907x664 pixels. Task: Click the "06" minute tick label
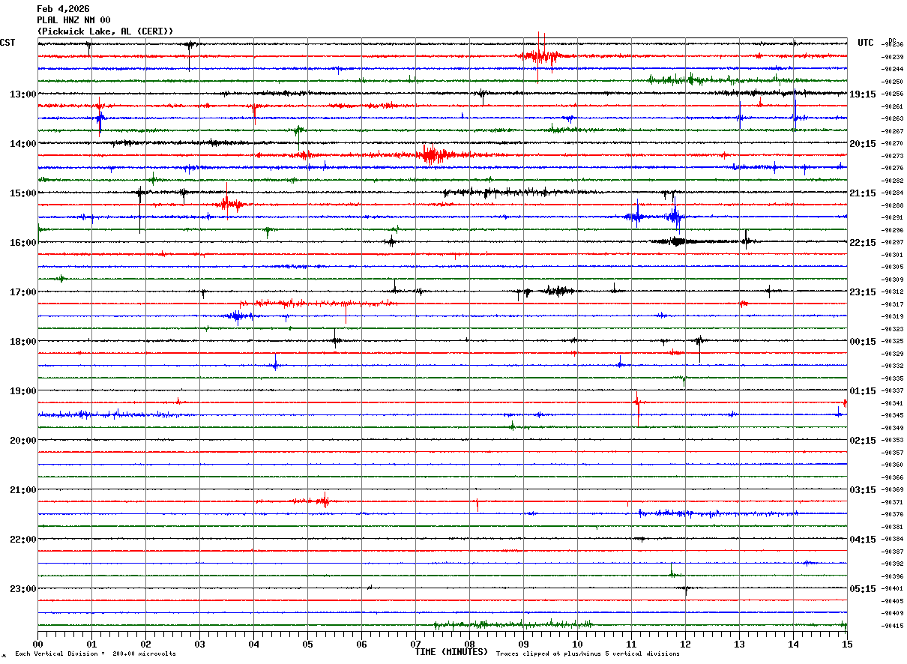click(361, 644)
